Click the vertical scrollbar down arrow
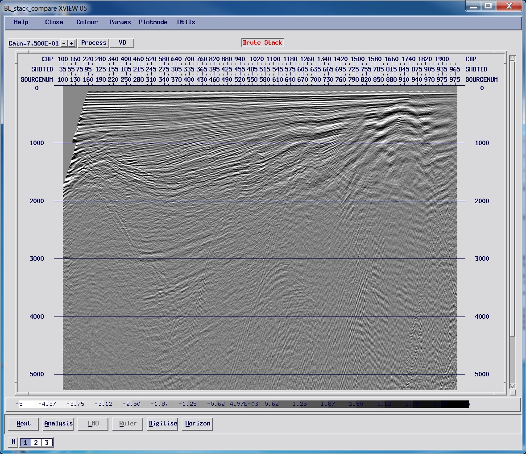Screen dimensions: 526x454 click(x=512, y=387)
